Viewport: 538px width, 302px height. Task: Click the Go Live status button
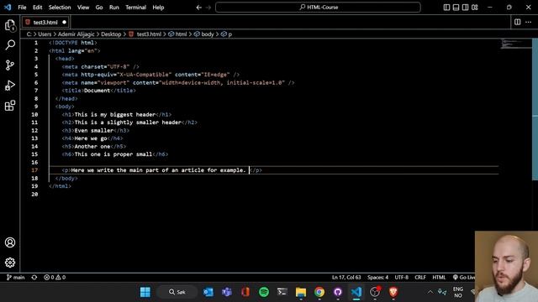click(x=464, y=278)
